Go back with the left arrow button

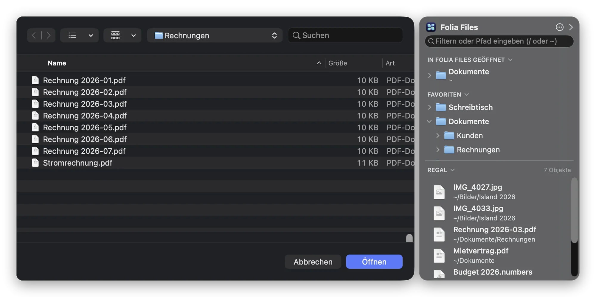pos(34,35)
